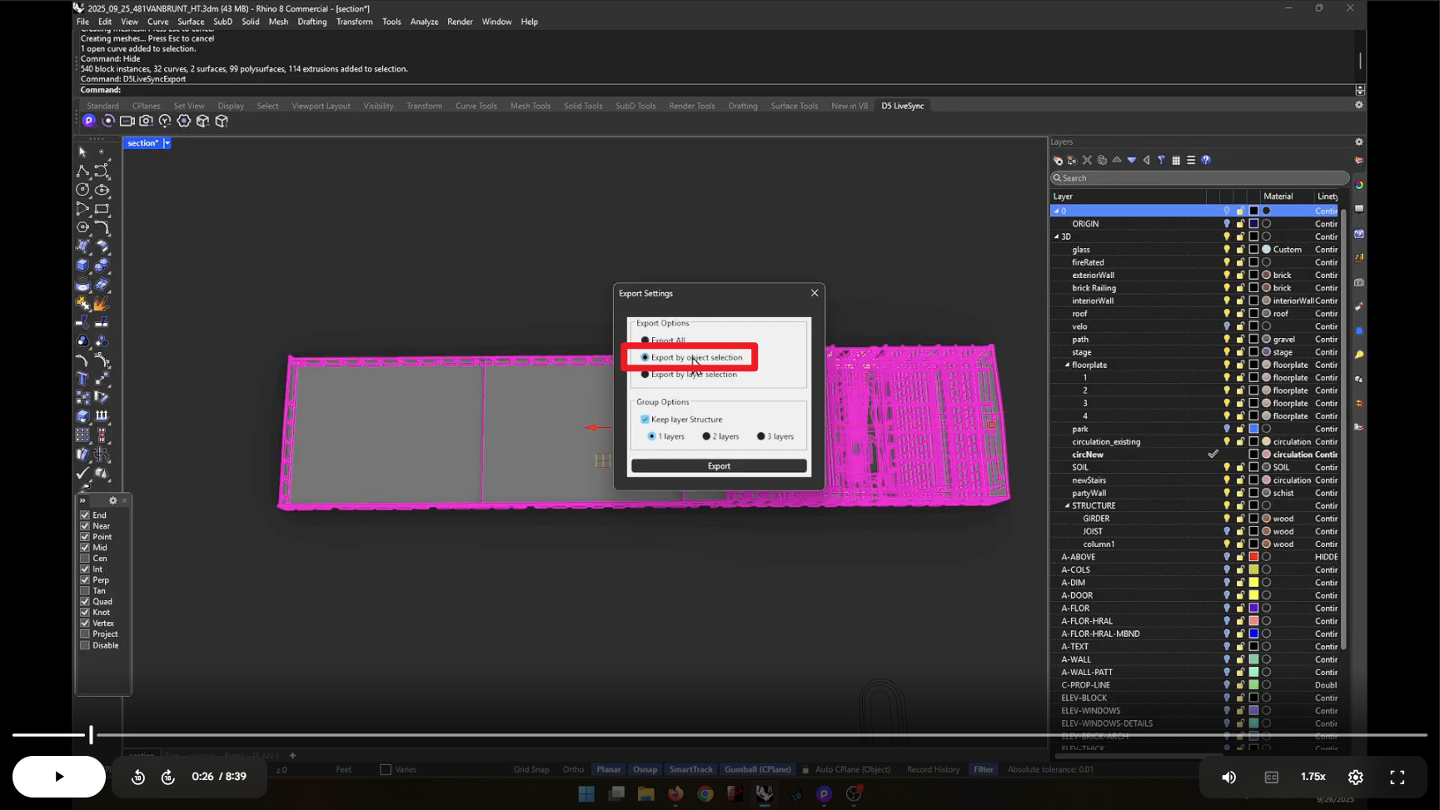Click the D5 LiveSync purple logo icon
Image resolution: width=1440 pixels, height=810 pixels.
point(89,121)
